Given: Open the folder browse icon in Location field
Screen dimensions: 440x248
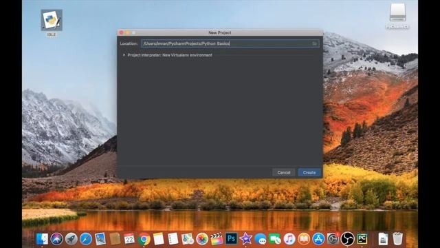Looking at the screenshot, I should 315,43.
